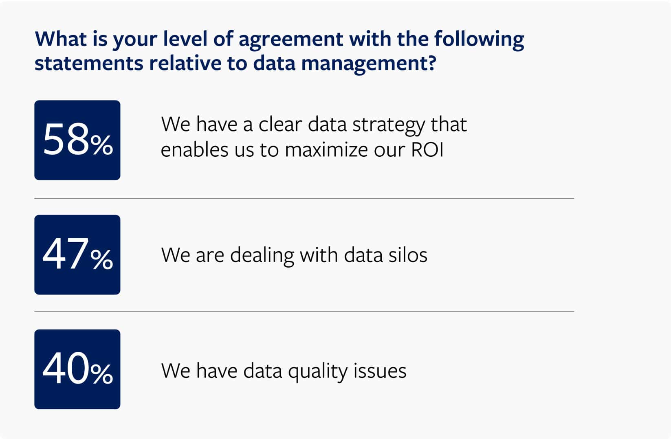Image resolution: width=671 pixels, height=439 pixels.
Task: Select 'We are dealing with data silos' text
Action: tap(294, 255)
